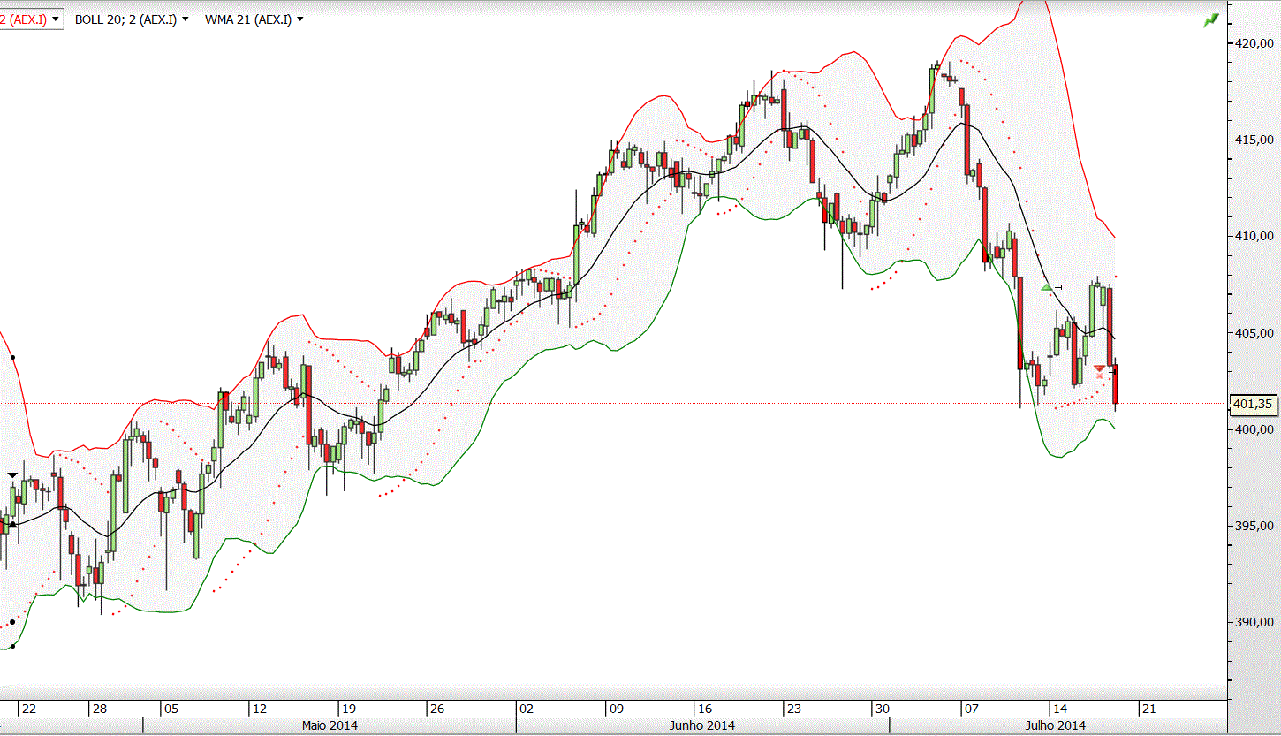Select the green up-triangle buy signal marker
Image resolution: width=1281 pixels, height=736 pixels.
pos(1047,287)
